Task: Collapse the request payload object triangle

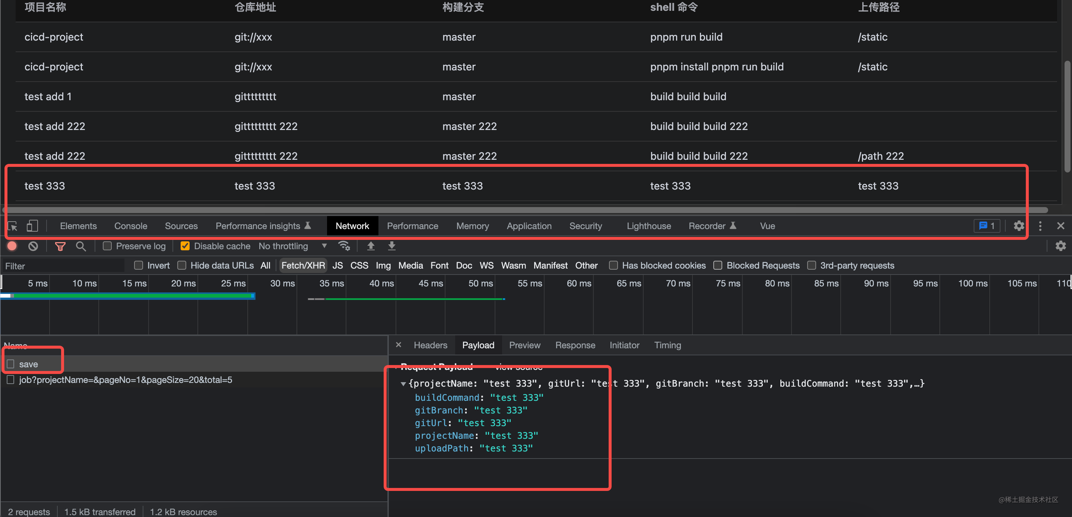Action: tap(403, 384)
